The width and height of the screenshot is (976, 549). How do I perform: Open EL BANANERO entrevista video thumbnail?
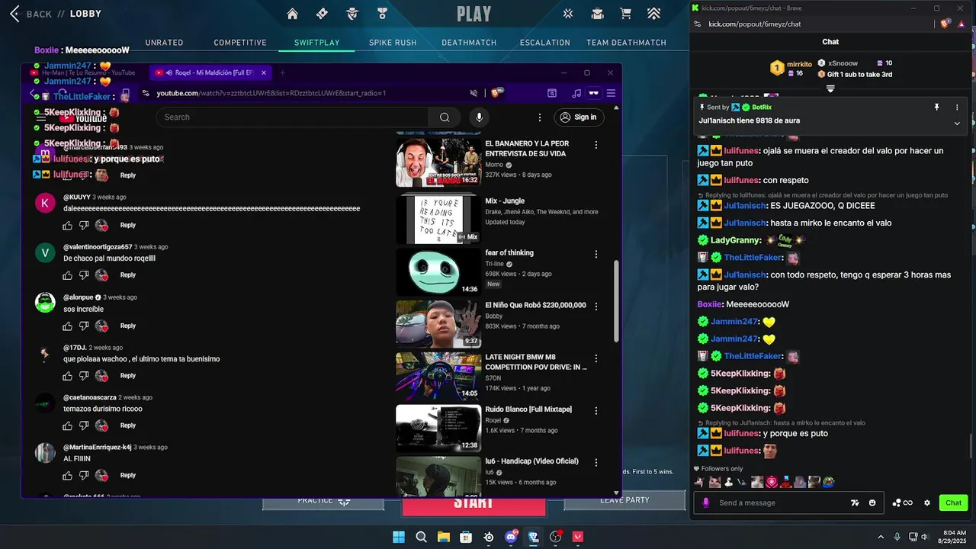pyautogui.click(x=438, y=161)
